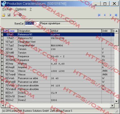Close the Production Caractéristiques window
Image resolution: width=120 pixels, height=114 pixels.
tap(114, 4)
